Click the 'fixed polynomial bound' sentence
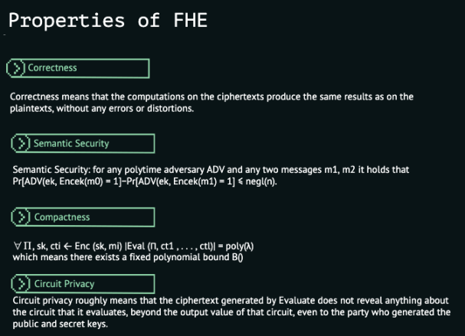 128,257
